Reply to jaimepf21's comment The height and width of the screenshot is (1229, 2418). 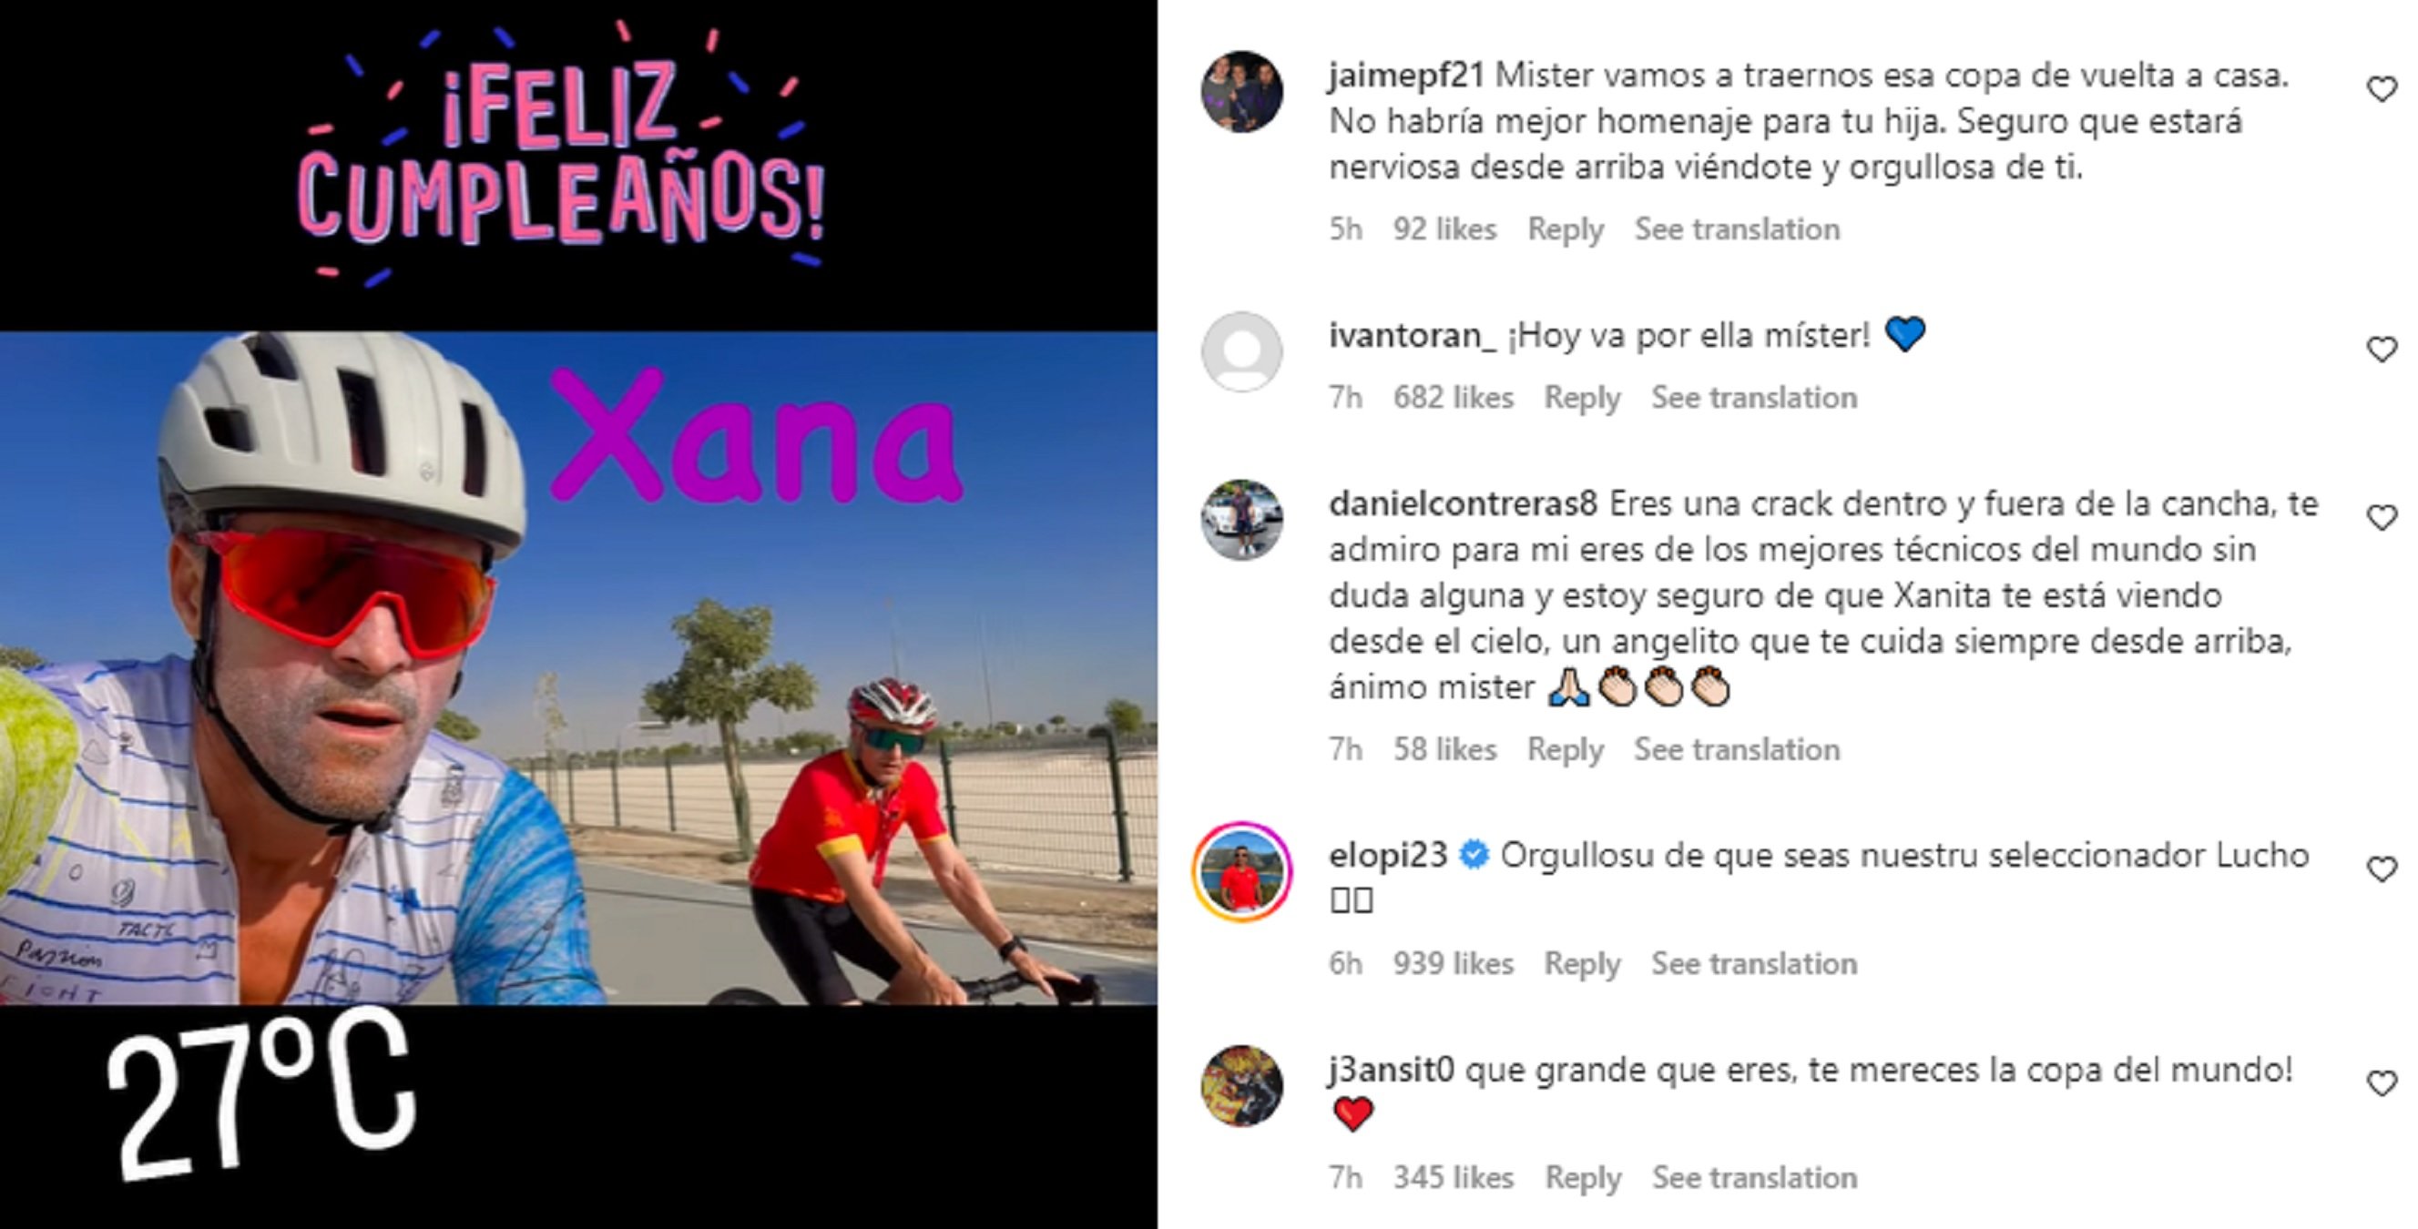pos(1565,229)
